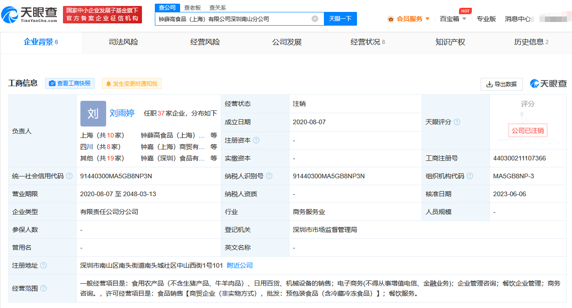Click the help icon beside 组织机构代码
Image resolution: width=572 pixels, height=308 pixels.
(470, 176)
